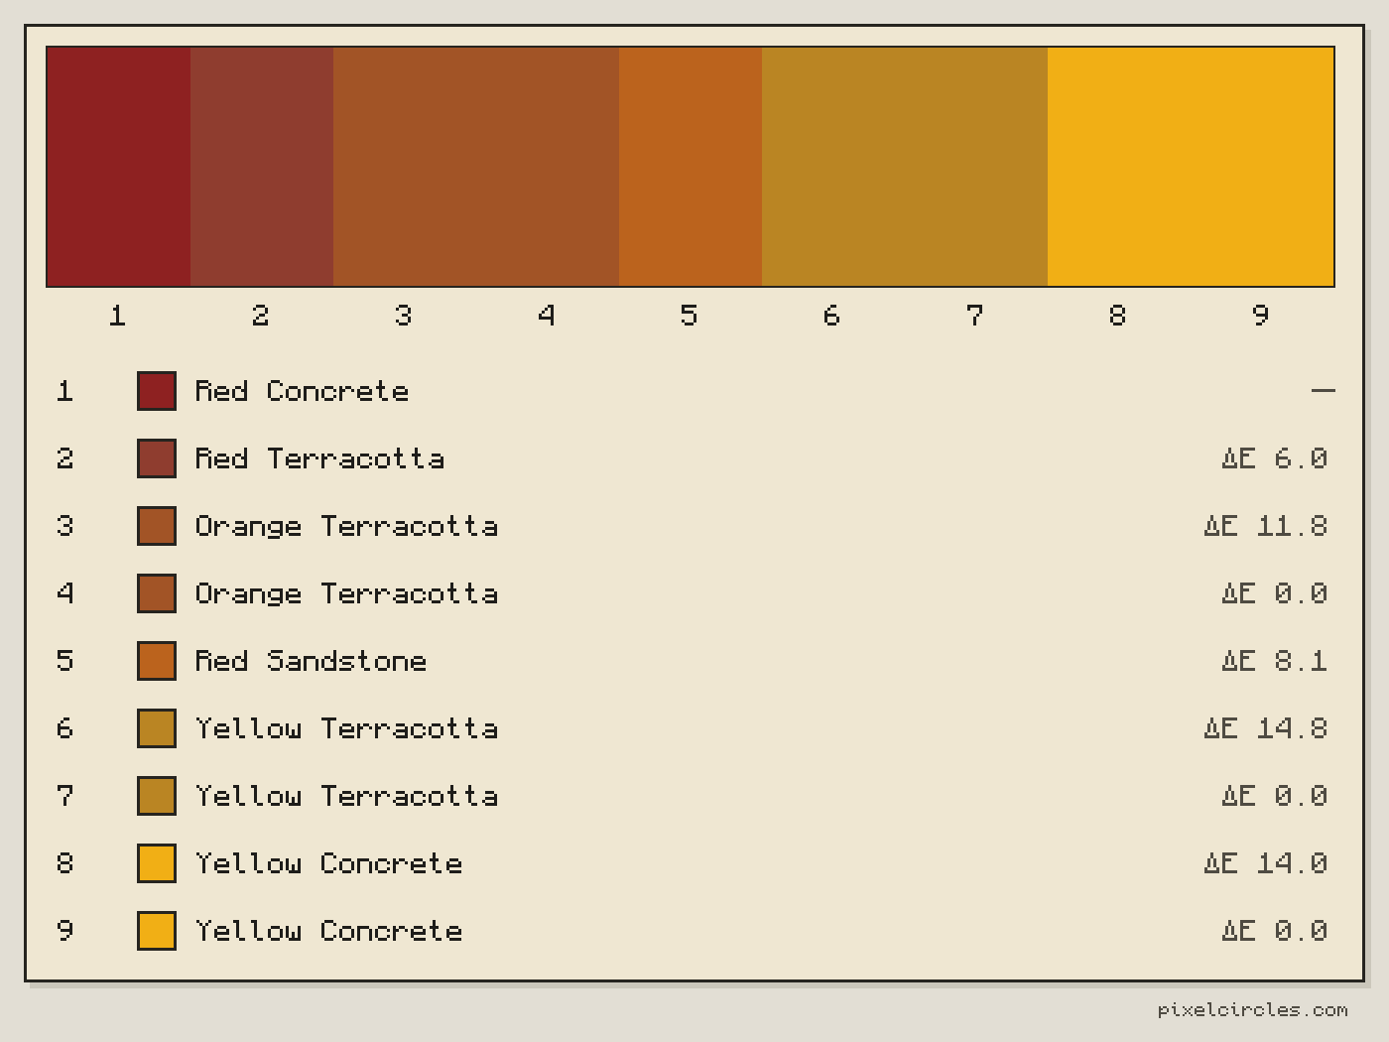
Task: Click the number 8 label under the gradient bar
Action: 1117,316
